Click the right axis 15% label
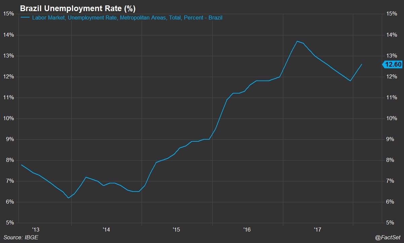Image resolution: width=404 pixels, height=243 pixels. [392, 14]
